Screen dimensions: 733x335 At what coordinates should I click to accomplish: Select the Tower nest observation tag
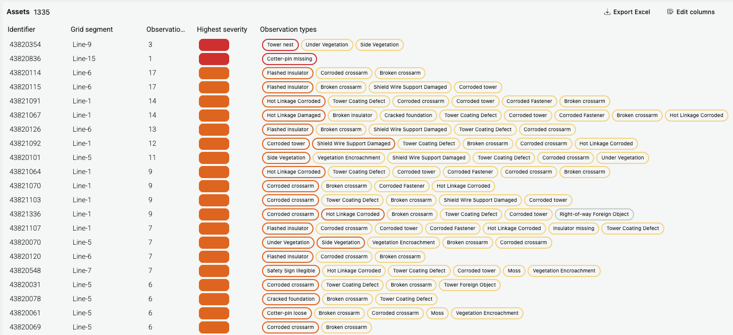[x=280, y=45]
